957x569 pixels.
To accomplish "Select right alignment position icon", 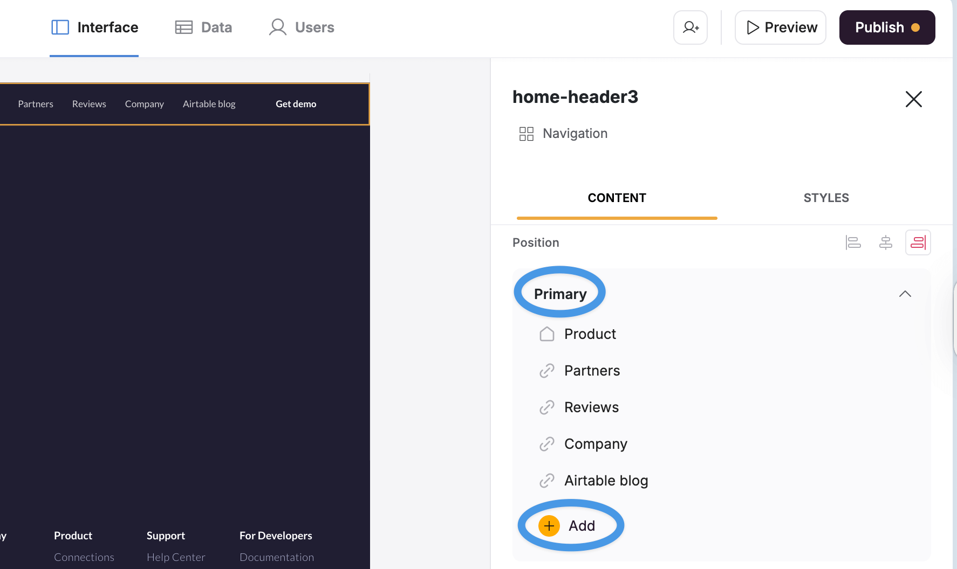I will click(918, 242).
